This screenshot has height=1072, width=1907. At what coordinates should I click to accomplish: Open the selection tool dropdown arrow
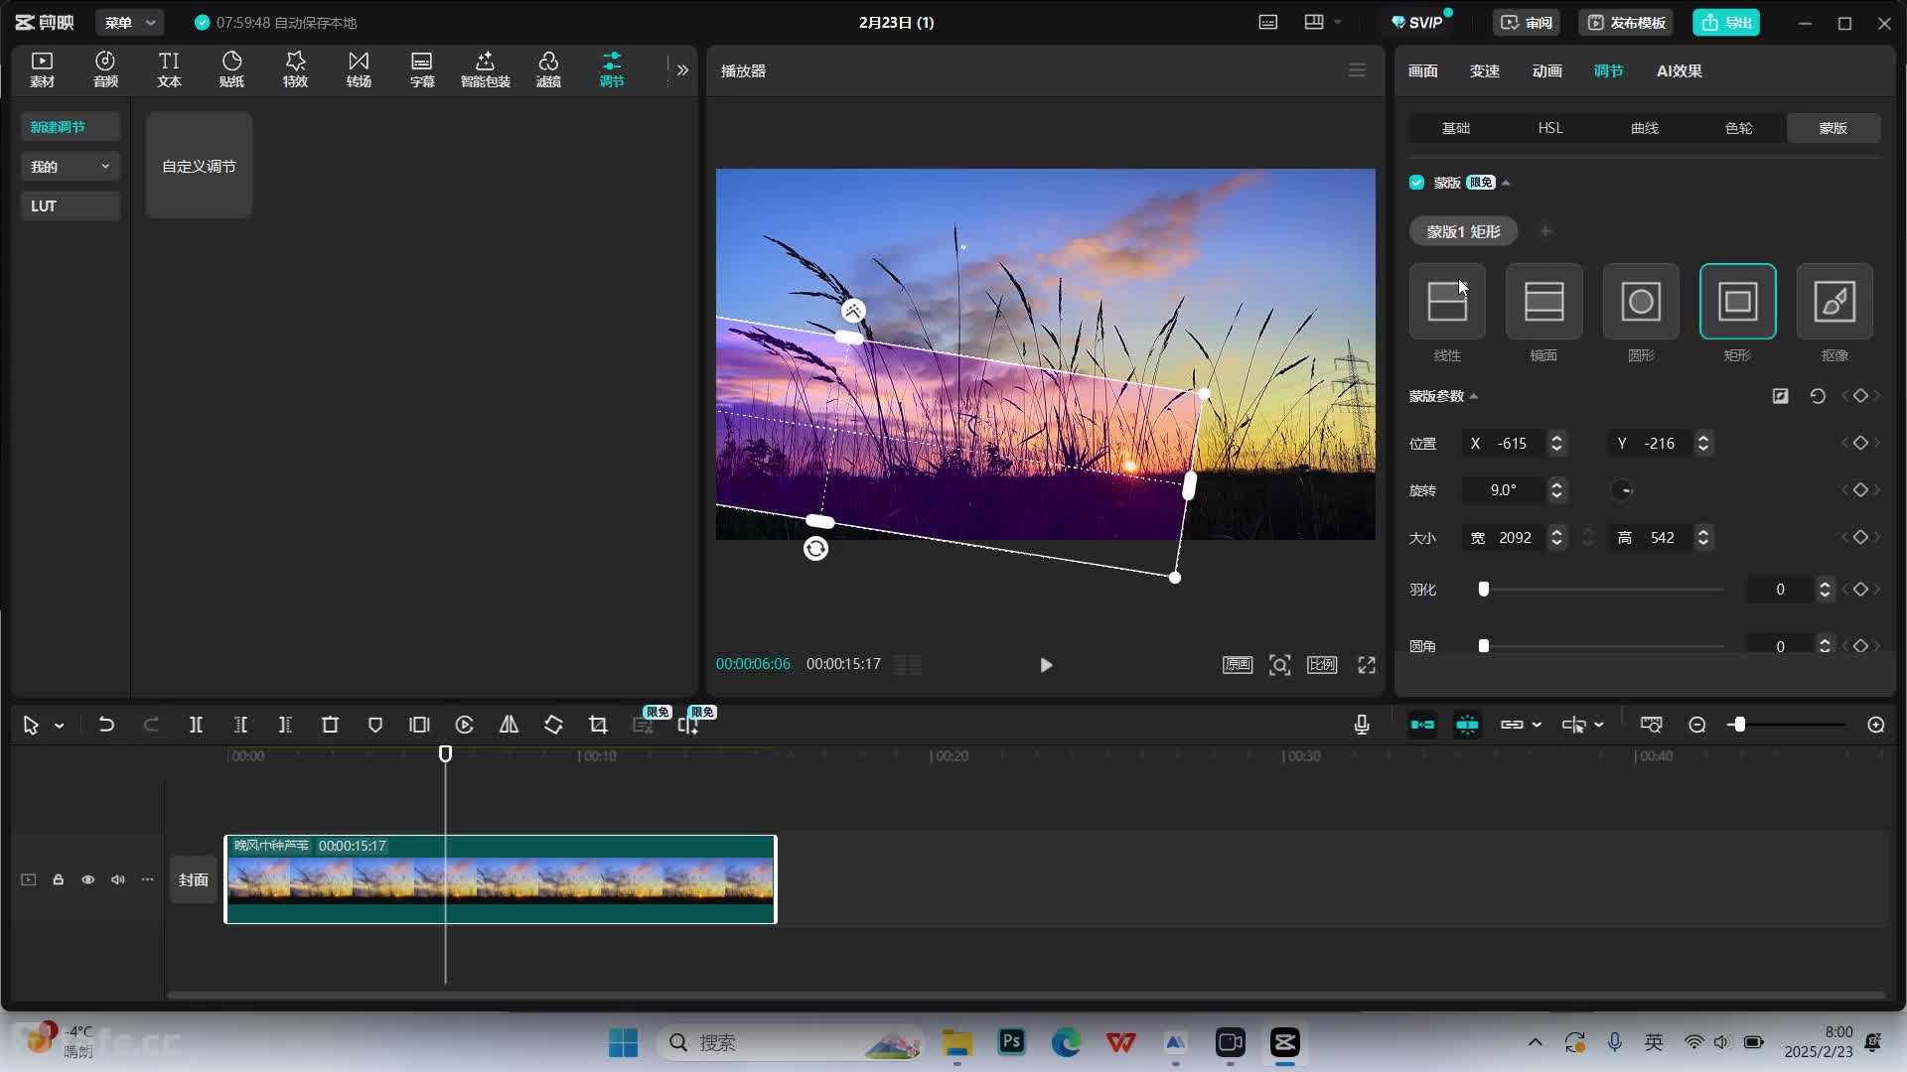tap(60, 726)
